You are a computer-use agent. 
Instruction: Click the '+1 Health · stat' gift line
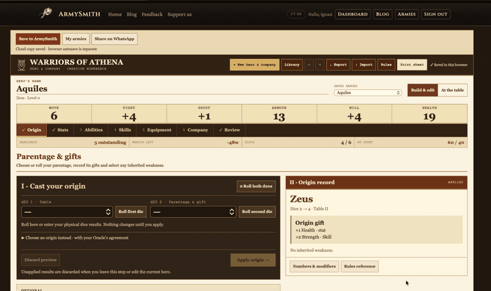pos(311,230)
